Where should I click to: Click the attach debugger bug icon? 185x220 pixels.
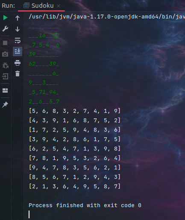pyautogui.click(x=6, y=65)
